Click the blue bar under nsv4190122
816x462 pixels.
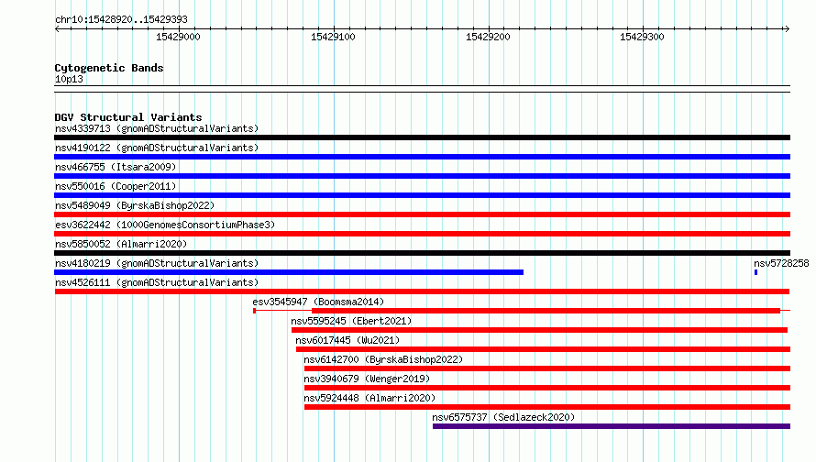(x=422, y=157)
